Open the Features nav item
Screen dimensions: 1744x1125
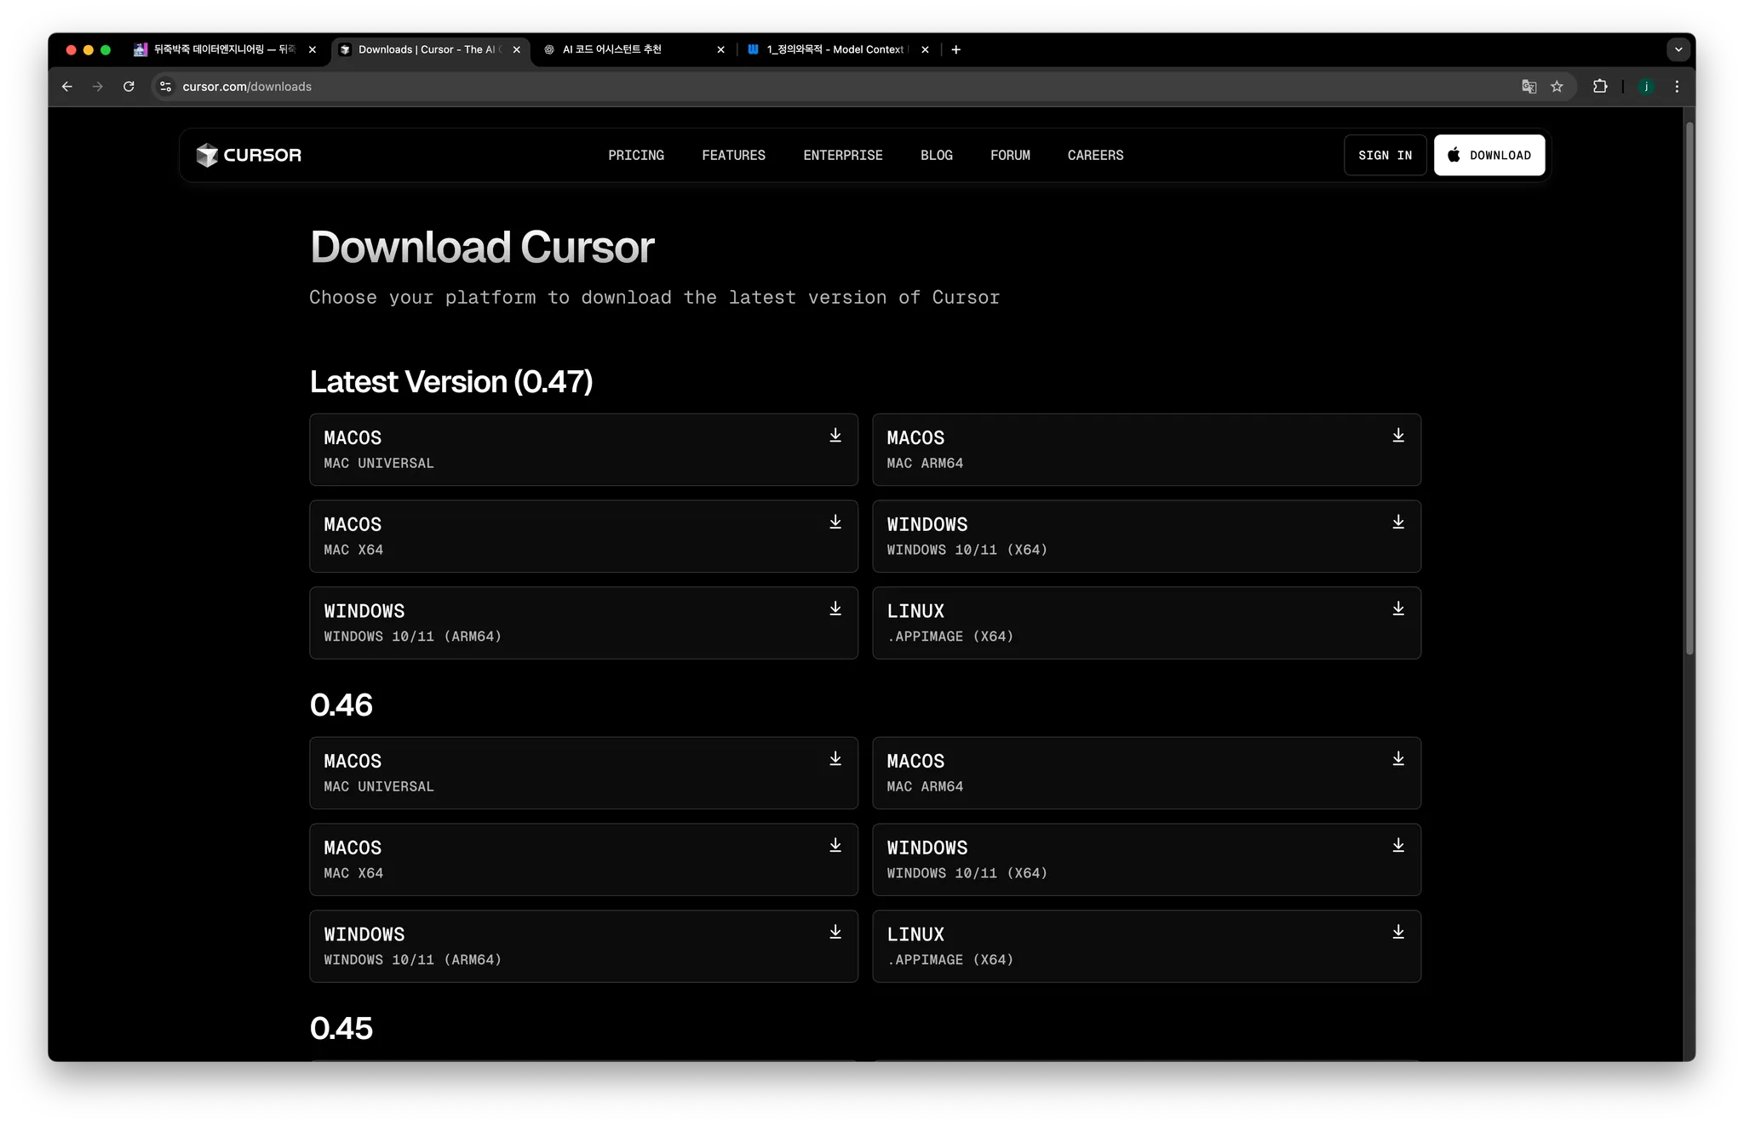click(733, 155)
